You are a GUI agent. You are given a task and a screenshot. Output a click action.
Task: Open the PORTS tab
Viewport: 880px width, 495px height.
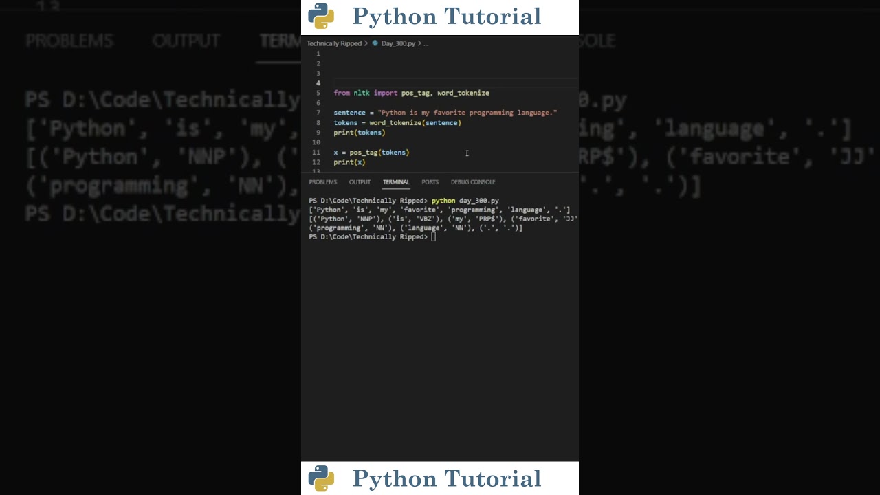click(430, 182)
